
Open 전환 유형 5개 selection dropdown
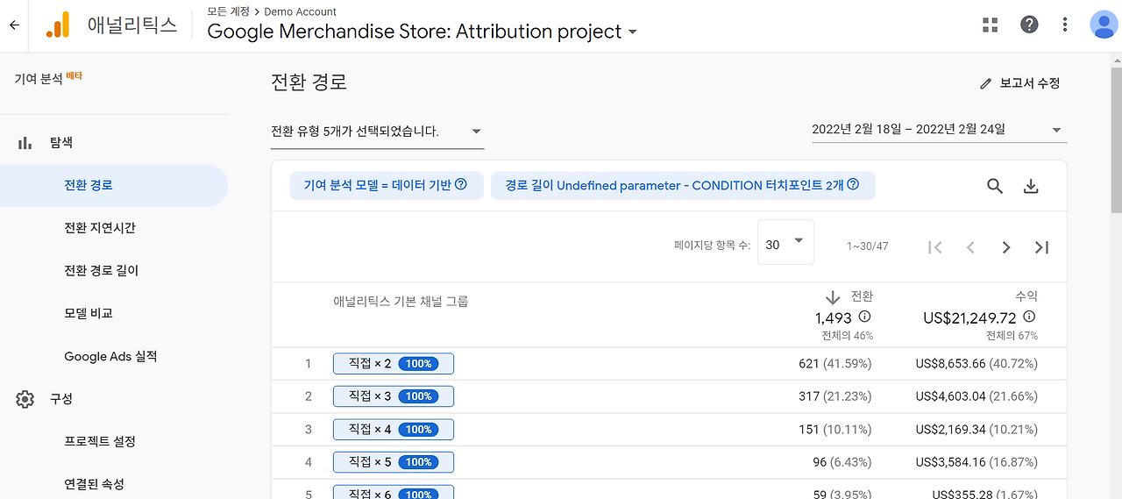point(377,132)
